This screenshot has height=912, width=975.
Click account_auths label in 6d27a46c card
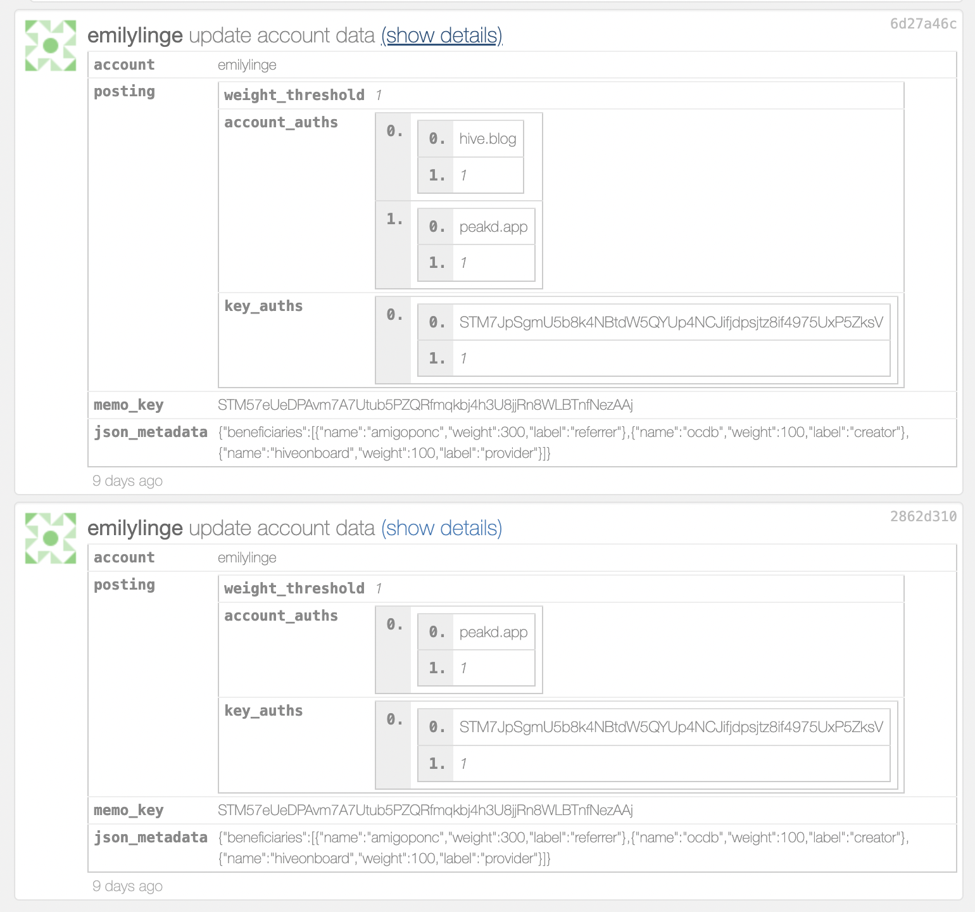click(281, 122)
